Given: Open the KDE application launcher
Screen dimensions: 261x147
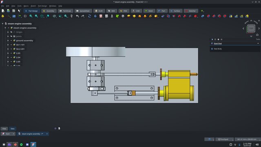Looking at the screenshot, I should click(4, 145).
